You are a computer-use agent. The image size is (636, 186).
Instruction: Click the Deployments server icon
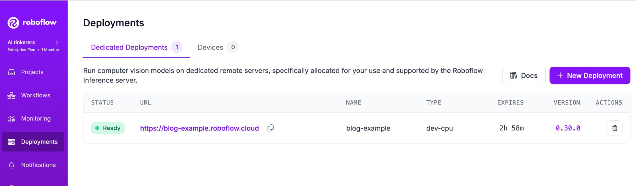point(11,142)
